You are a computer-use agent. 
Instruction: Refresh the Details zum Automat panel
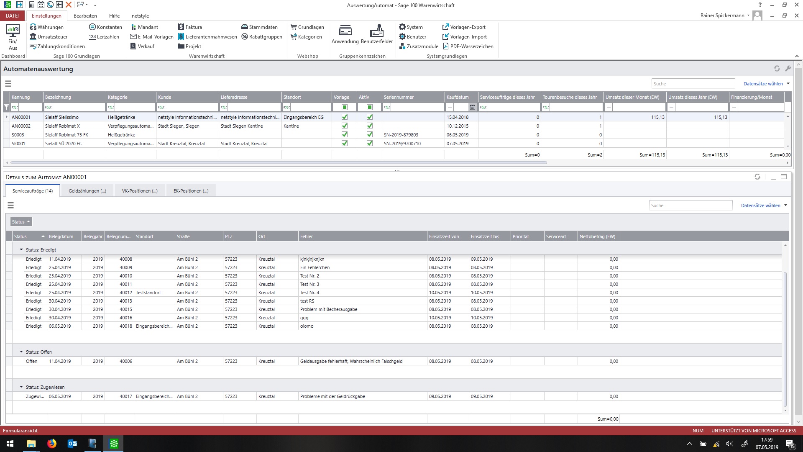click(757, 177)
